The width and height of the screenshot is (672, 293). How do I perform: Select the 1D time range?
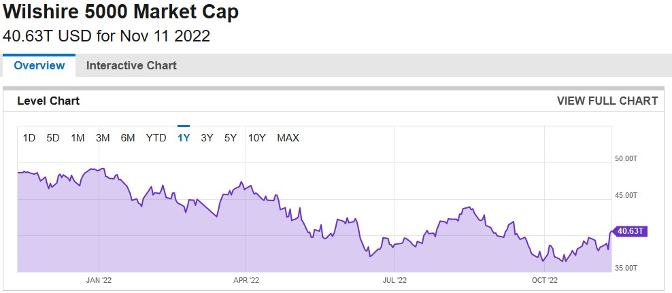click(x=29, y=138)
